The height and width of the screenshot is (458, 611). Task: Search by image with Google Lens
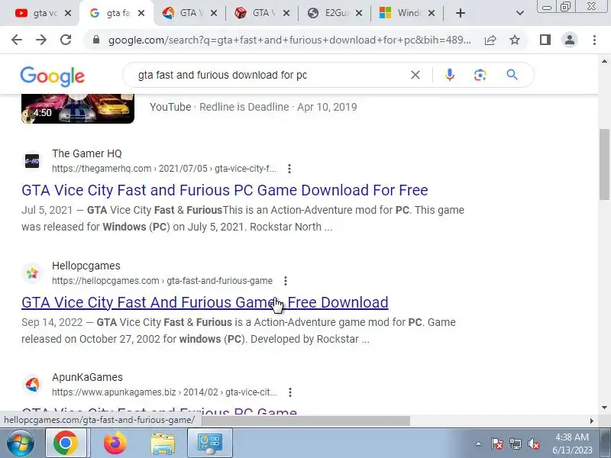[x=480, y=75]
